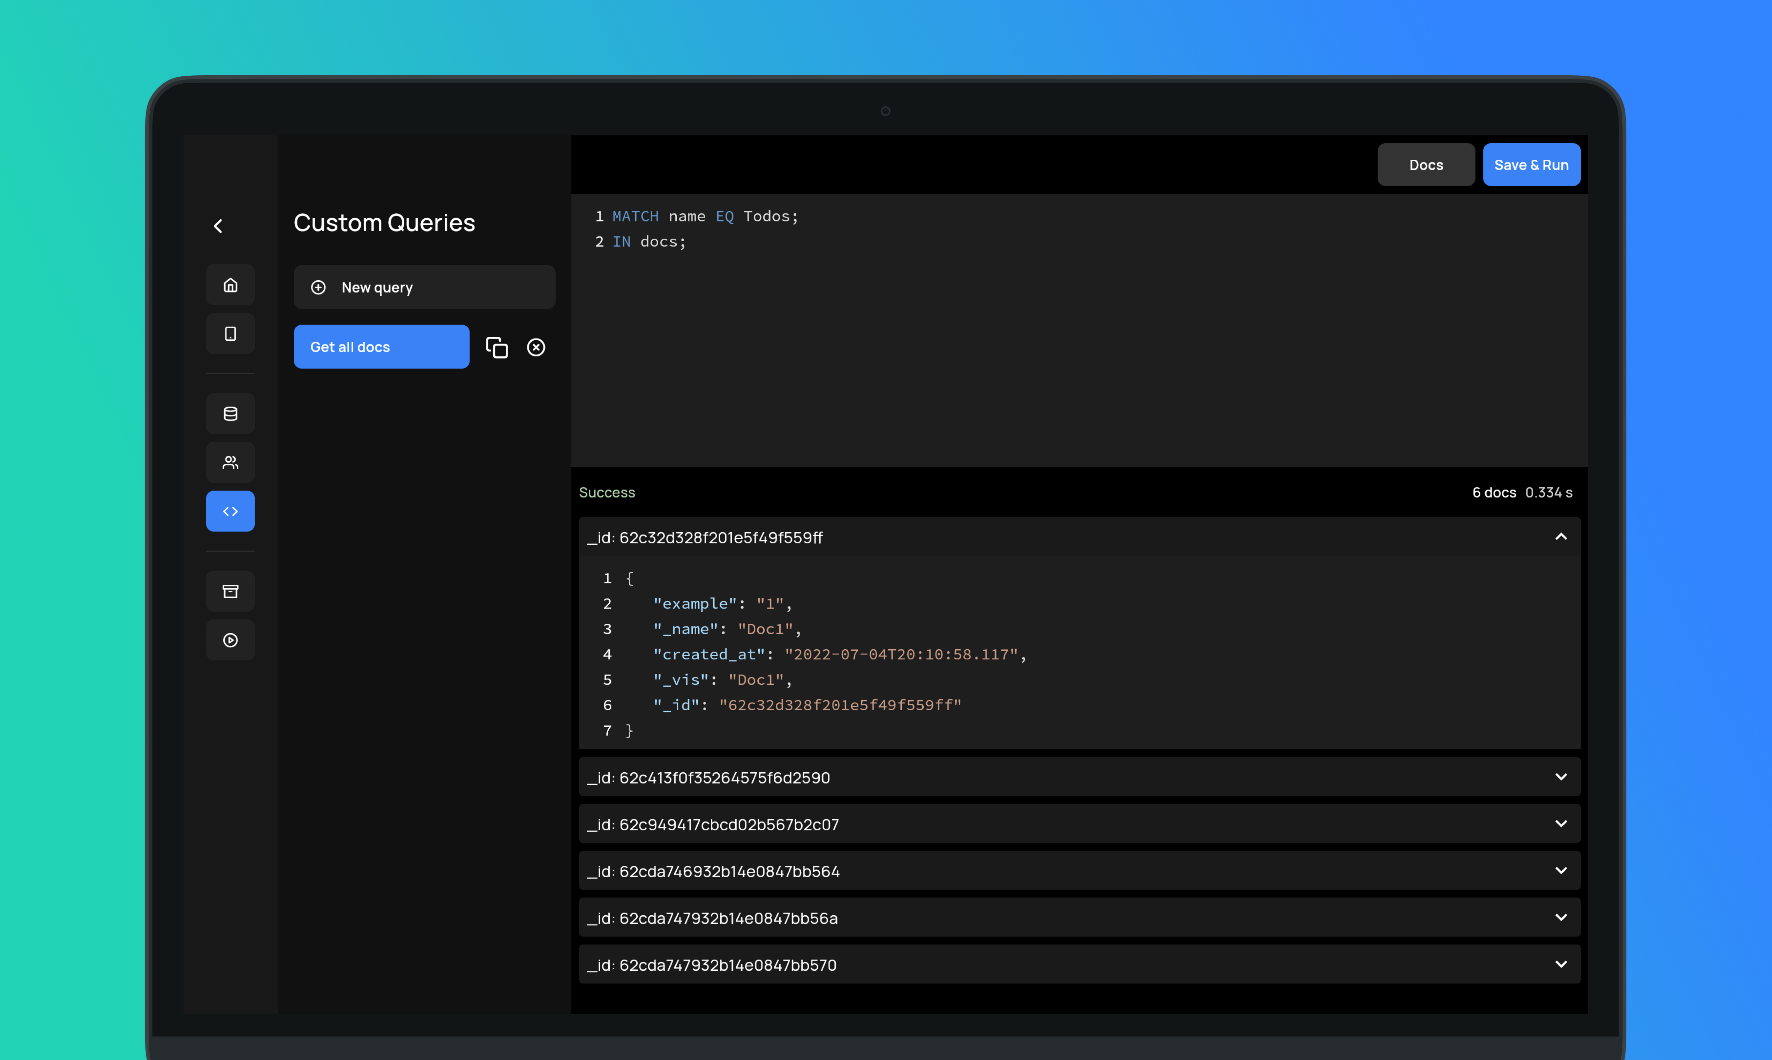
Task: Click the '6 docs' result count
Action: click(x=1494, y=492)
